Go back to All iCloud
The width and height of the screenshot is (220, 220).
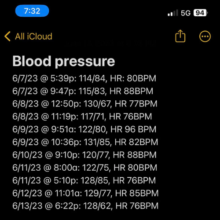click(33, 36)
